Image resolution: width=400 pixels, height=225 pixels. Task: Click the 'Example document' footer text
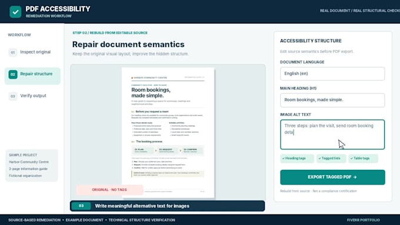pyautogui.click(x=85, y=220)
